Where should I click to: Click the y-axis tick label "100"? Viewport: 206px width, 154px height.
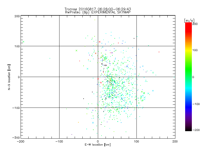(17, 46)
